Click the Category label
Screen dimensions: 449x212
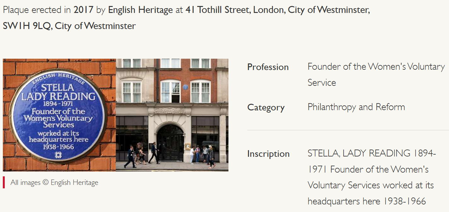point(266,107)
